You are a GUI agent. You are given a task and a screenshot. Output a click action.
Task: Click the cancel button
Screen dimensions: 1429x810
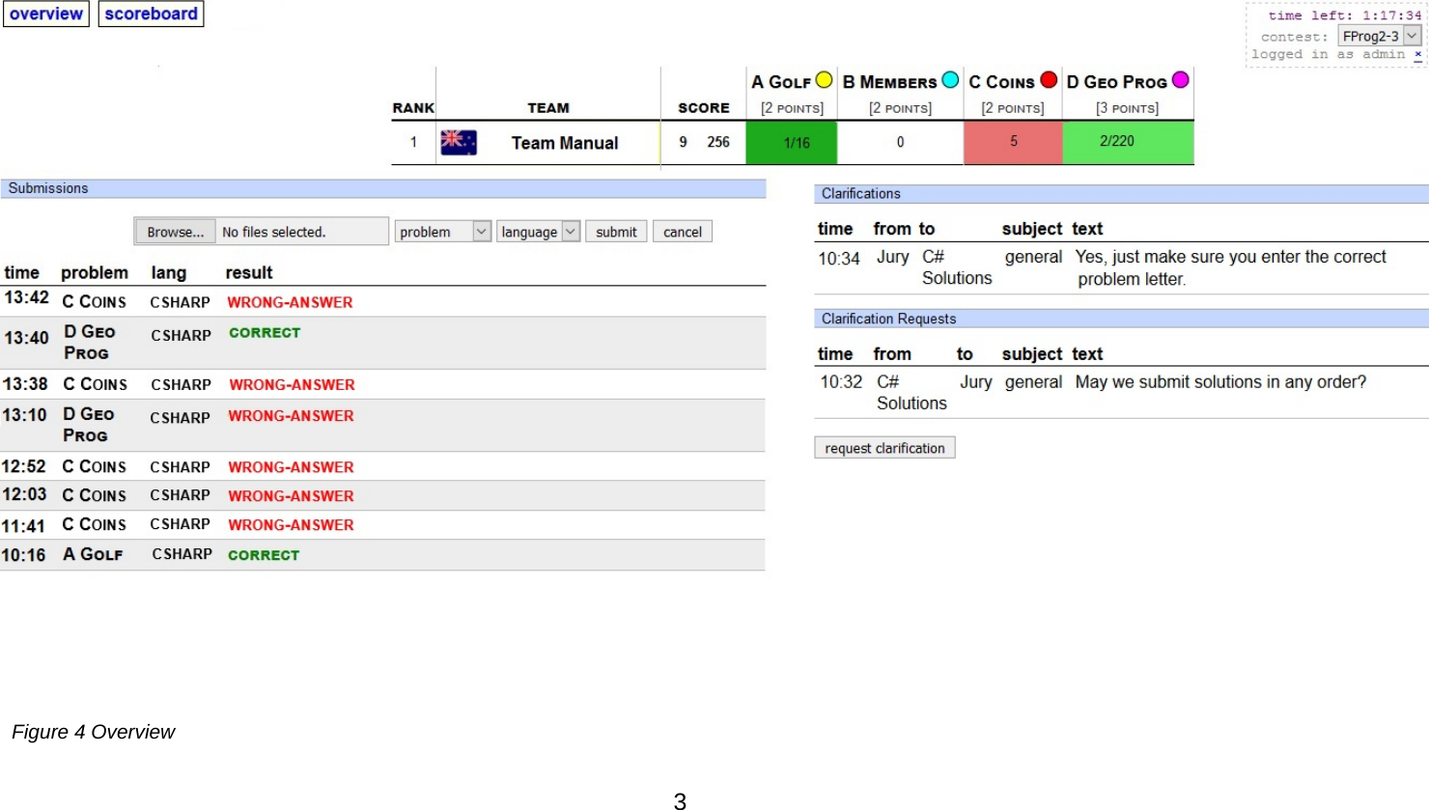tap(683, 232)
